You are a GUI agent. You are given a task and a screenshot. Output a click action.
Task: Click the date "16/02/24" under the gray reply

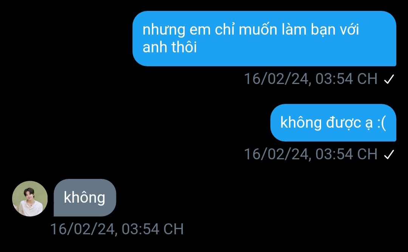[x=83, y=229]
